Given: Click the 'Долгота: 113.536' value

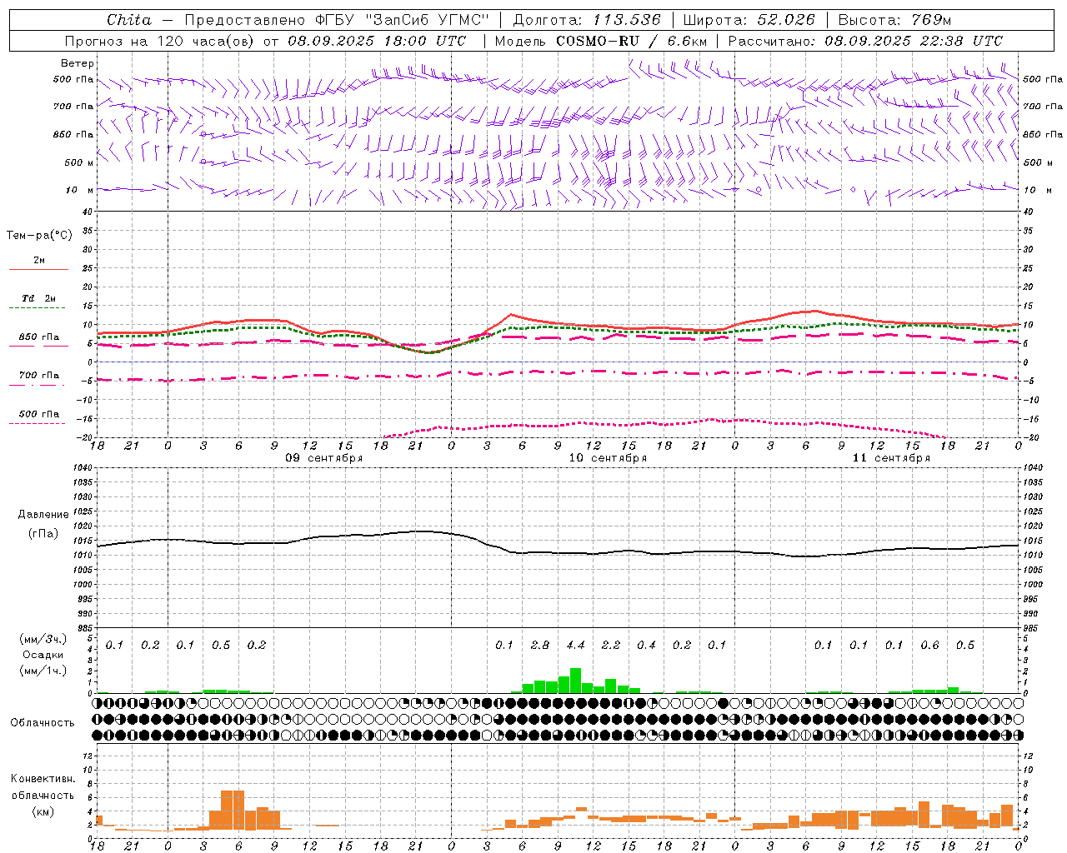Looking at the screenshot, I should pos(587,20).
